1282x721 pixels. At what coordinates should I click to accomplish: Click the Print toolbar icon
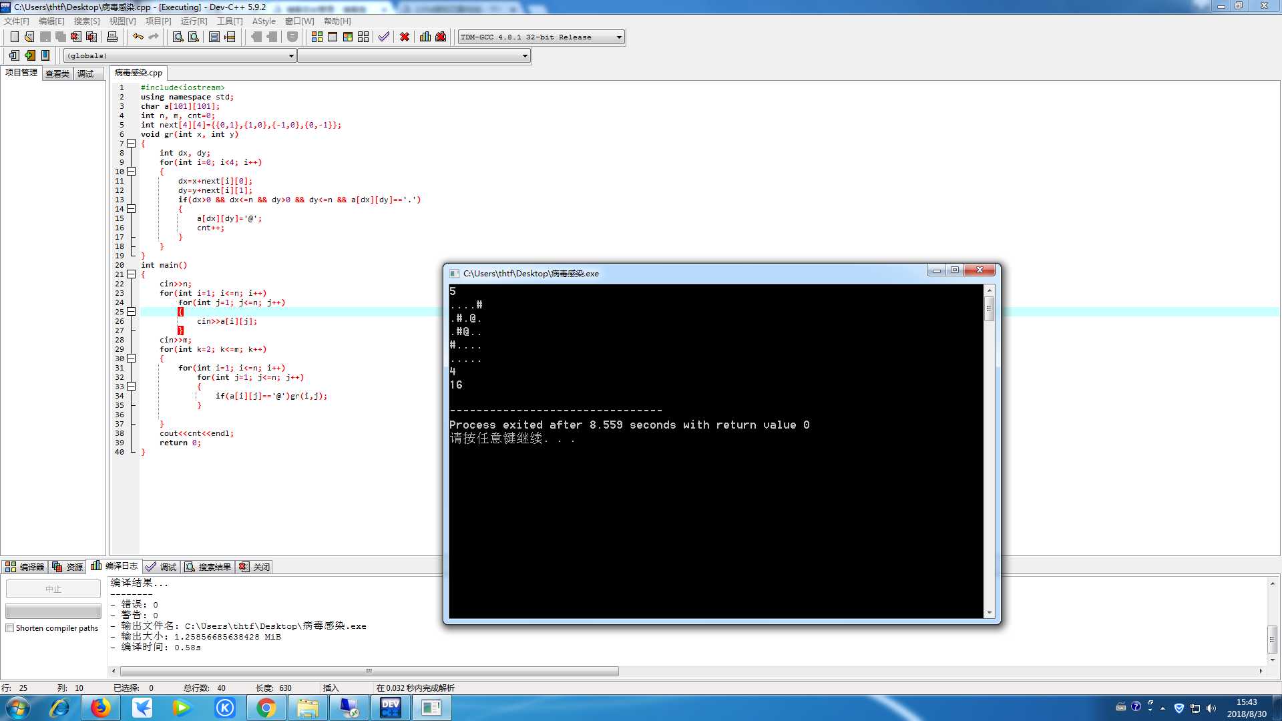112,37
